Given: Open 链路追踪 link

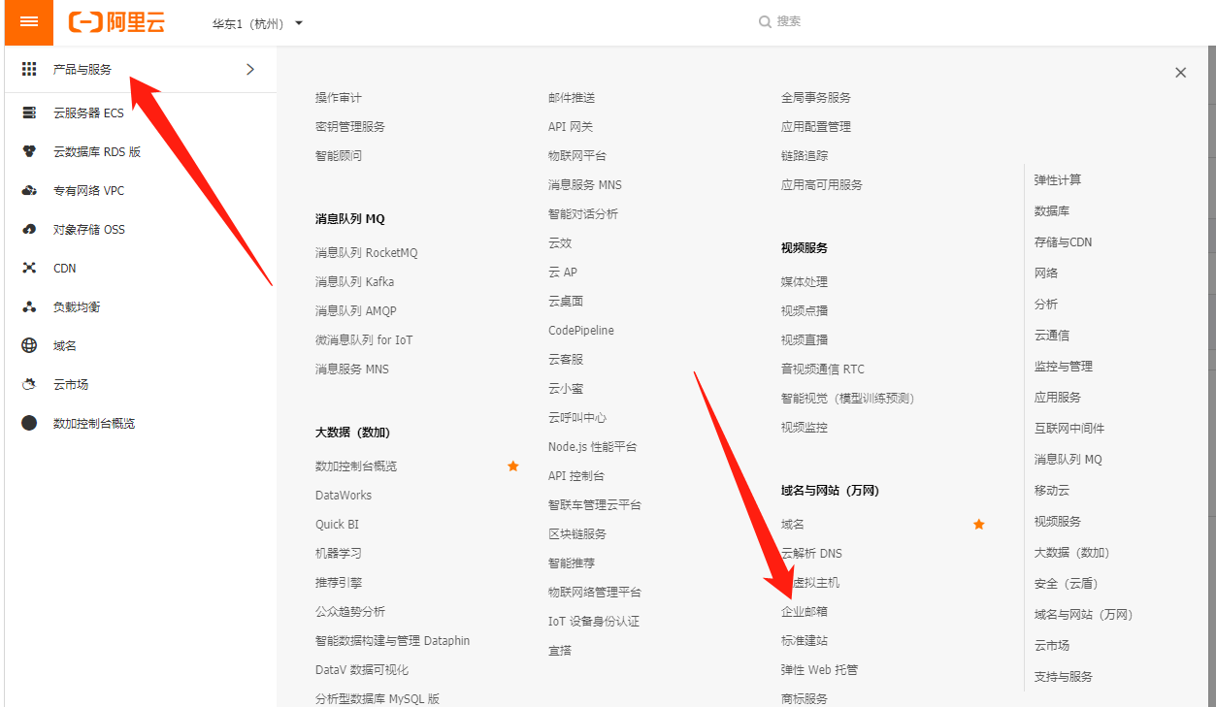Looking at the screenshot, I should [x=805, y=156].
